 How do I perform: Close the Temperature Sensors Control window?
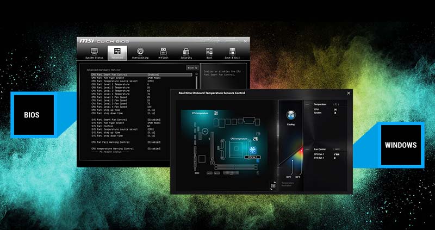click(x=349, y=93)
